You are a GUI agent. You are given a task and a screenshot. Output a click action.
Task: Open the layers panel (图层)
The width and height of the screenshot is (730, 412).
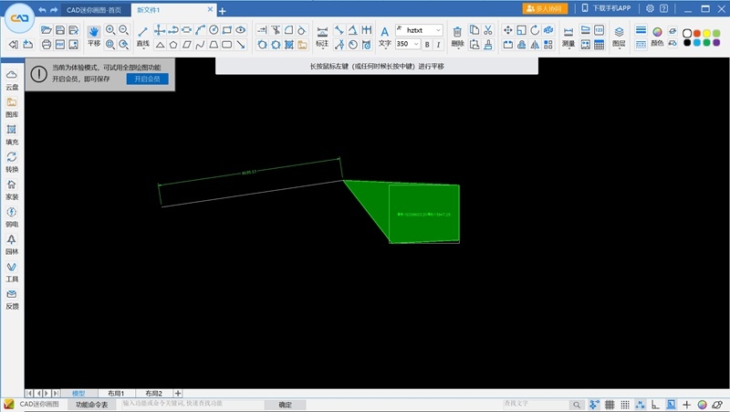[x=619, y=37]
